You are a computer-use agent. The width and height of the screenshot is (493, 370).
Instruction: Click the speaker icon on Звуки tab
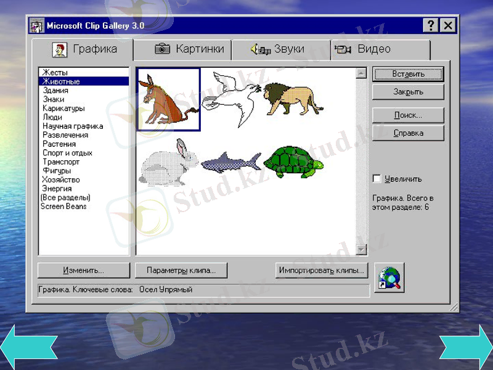[x=260, y=48]
